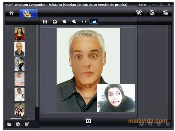
Task: Click the mask list scrollbar
Action: 37,66
